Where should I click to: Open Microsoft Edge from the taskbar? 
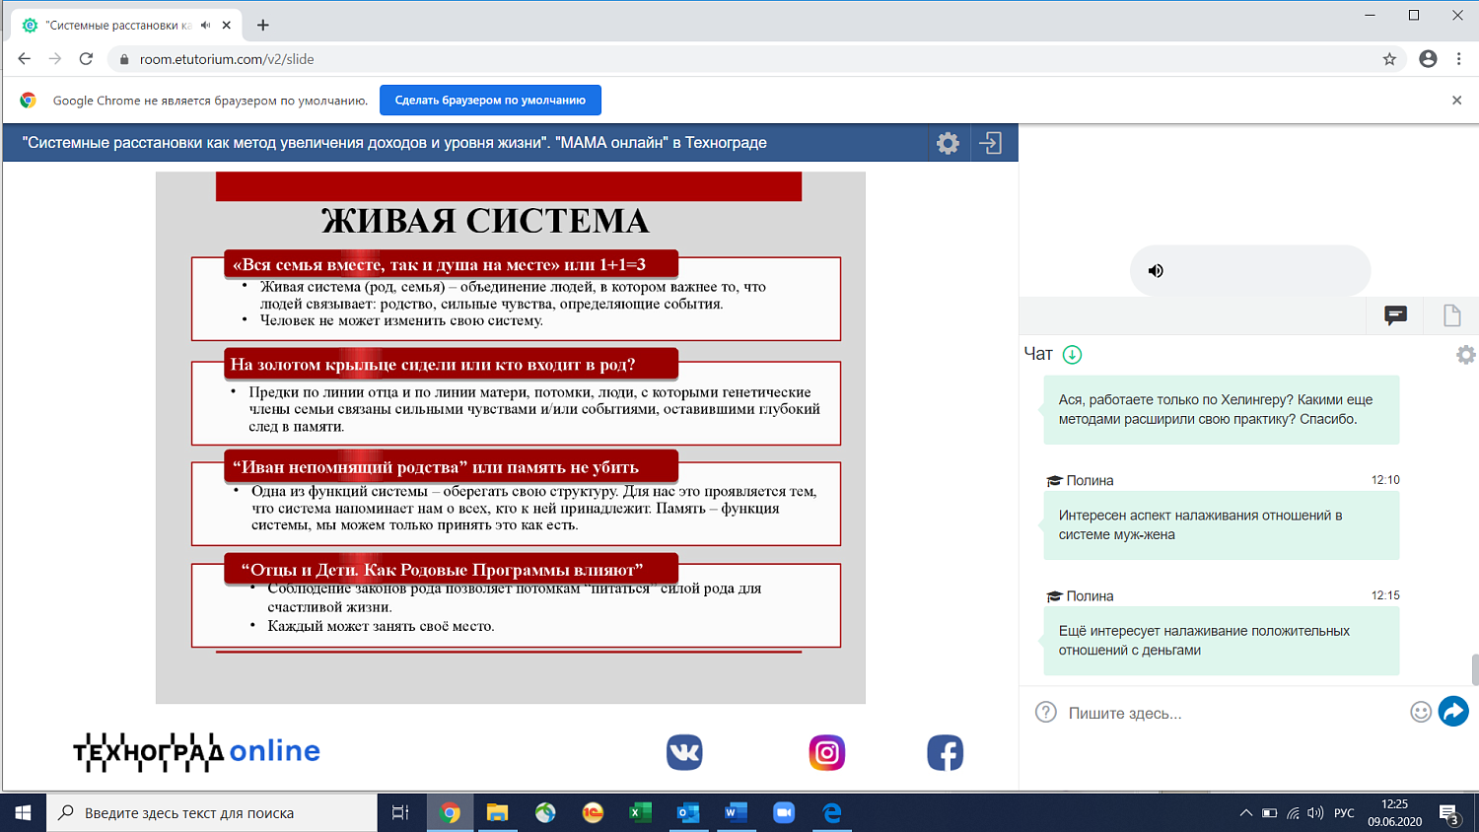pyautogui.click(x=832, y=813)
